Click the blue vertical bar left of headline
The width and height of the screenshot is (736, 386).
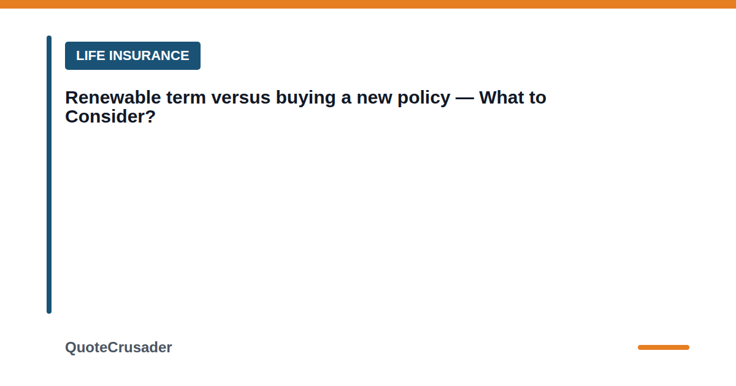(x=49, y=175)
